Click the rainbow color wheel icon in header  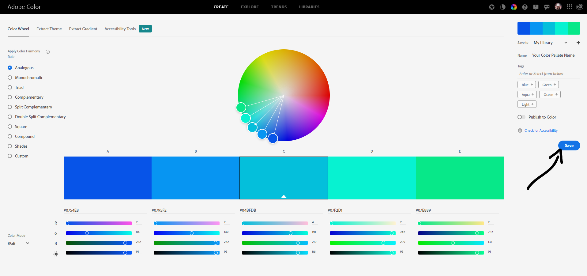tap(514, 7)
